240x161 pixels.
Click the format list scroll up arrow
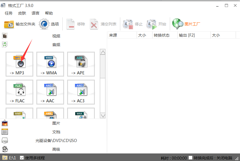tap(103, 52)
